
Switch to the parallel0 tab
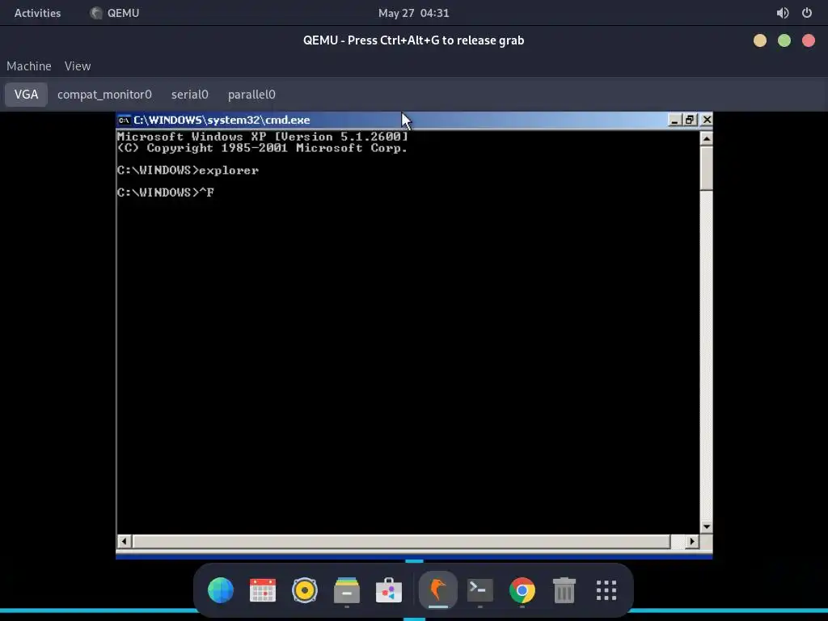(251, 95)
